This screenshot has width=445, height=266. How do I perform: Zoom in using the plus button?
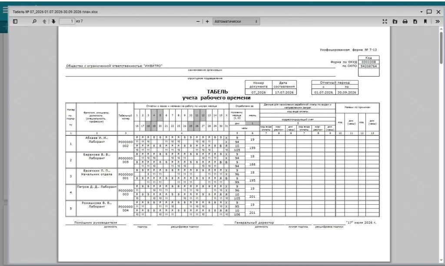pyautogui.click(x=207, y=21)
